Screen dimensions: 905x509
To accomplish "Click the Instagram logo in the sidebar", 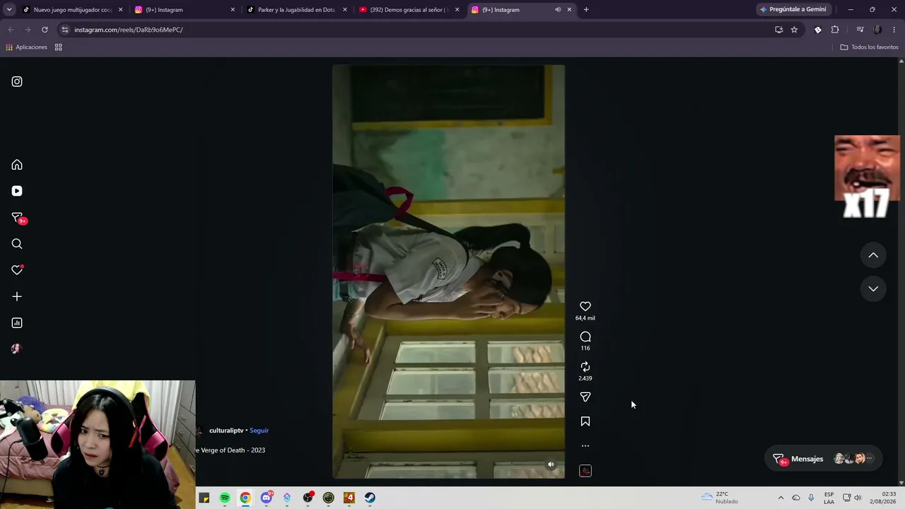I will (17, 81).
